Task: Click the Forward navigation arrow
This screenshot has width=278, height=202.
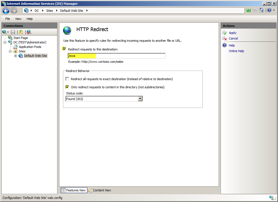Action: point(14,11)
